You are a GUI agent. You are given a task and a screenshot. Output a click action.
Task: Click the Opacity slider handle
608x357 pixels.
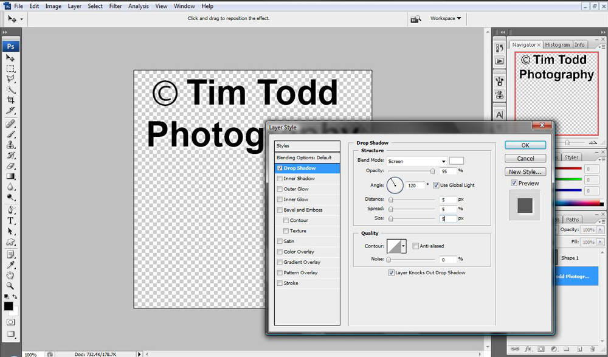pos(432,171)
